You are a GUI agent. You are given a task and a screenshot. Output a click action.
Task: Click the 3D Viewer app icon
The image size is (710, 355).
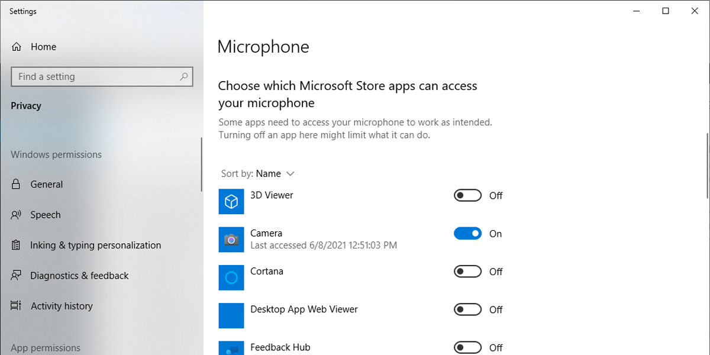[x=231, y=202]
